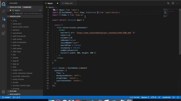Click the Open Changes icon in editor toolbar
The image size is (181, 101).
pos(168,3)
